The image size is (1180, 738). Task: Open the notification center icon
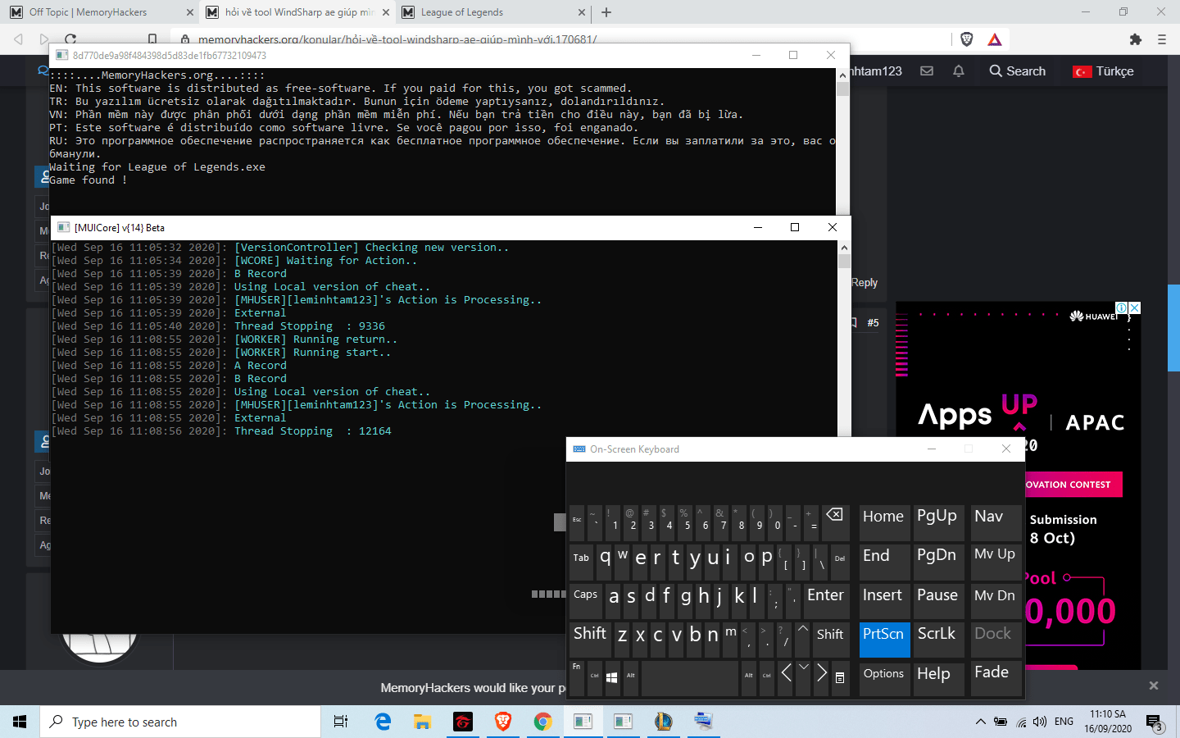pyautogui.click(x=1155, y=722)
